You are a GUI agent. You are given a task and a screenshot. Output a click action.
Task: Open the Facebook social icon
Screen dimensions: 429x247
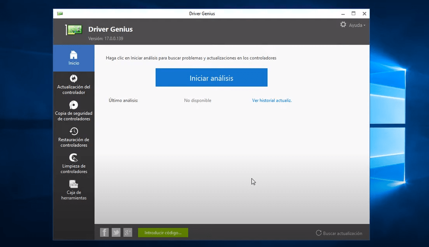point(104,233)
